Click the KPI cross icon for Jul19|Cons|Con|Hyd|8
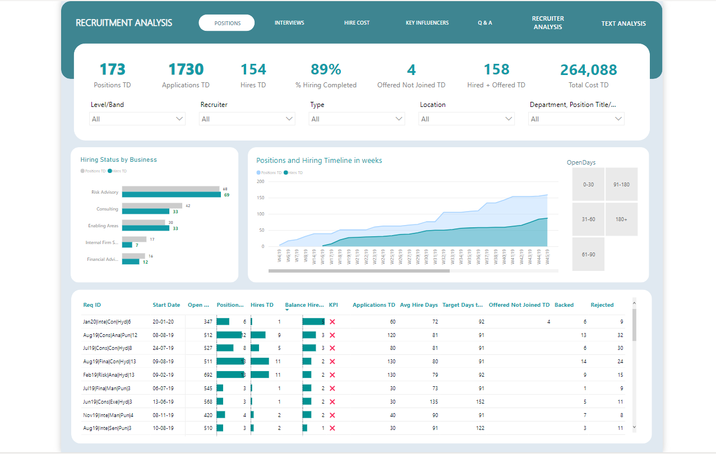716x454 pixels. (x=332, y=348)
